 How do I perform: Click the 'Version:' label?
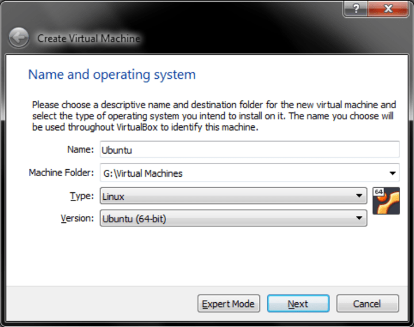click(77, 218)
